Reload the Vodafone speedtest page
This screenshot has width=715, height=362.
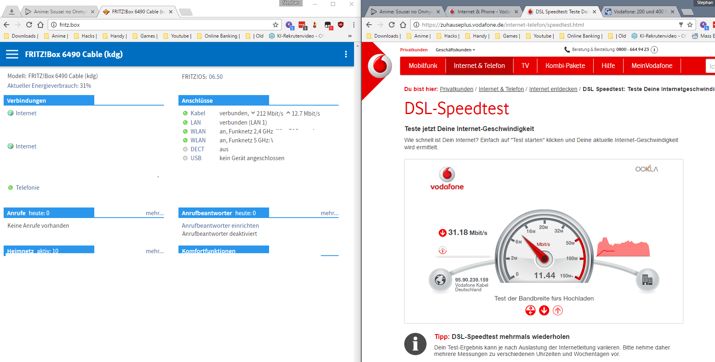point(392,25)
